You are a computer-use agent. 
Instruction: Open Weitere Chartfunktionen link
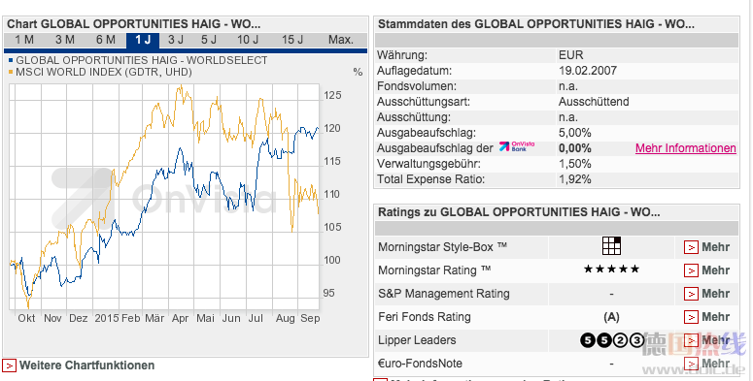pyautogui.click(x=86, y=365)
